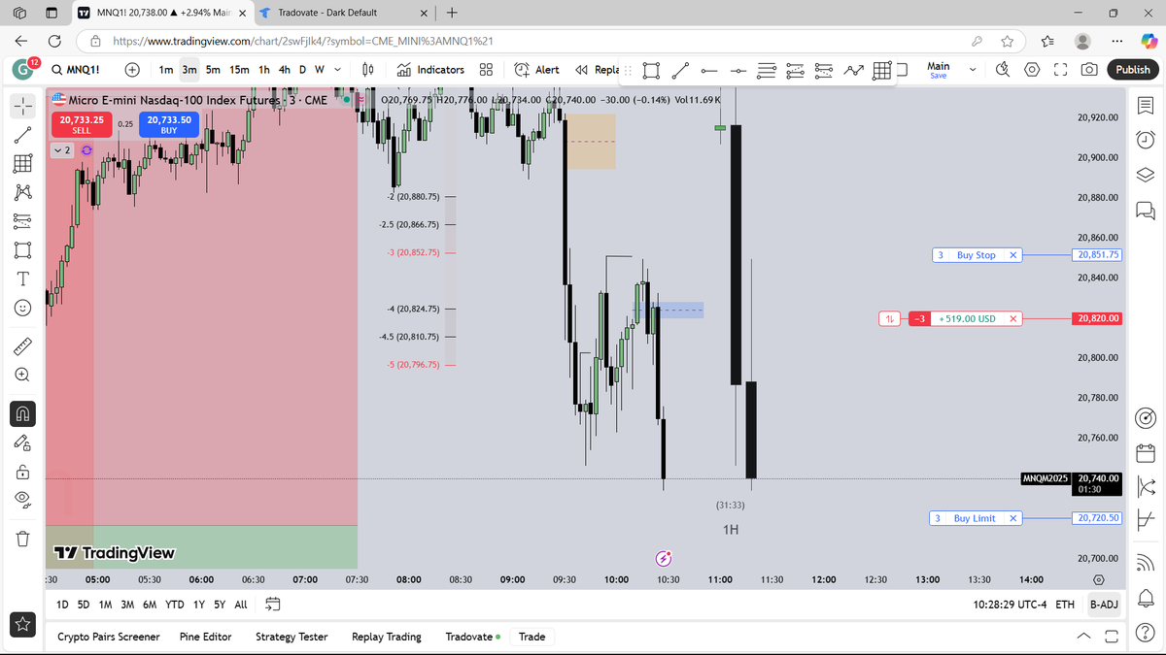
Task: Collapse legend indicators chevron showing 2
Action: pyautogui.click(x=62, y=150)
